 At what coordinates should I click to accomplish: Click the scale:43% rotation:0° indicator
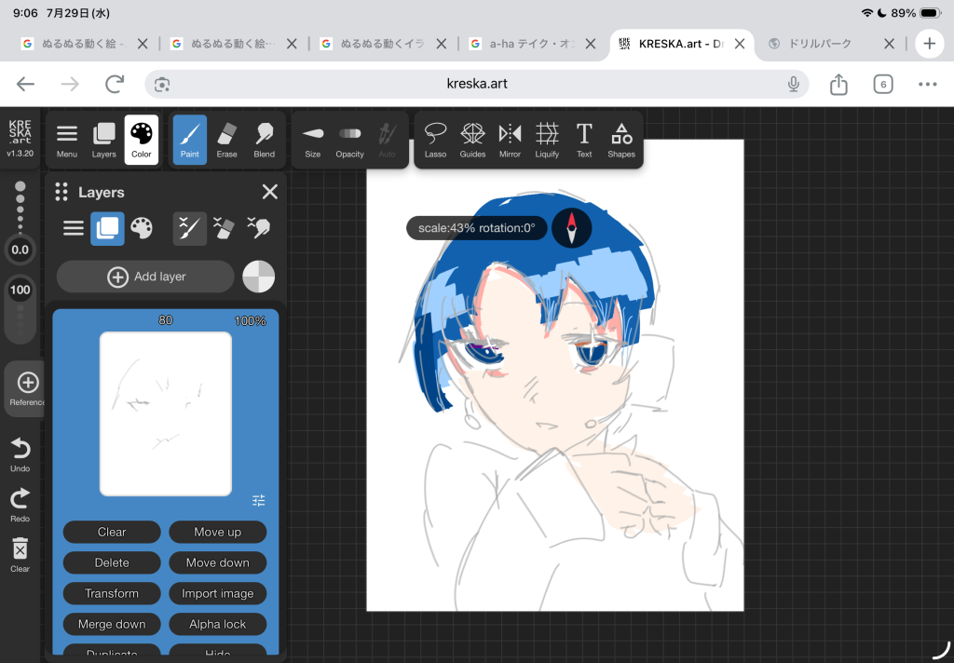pos(477,228)
